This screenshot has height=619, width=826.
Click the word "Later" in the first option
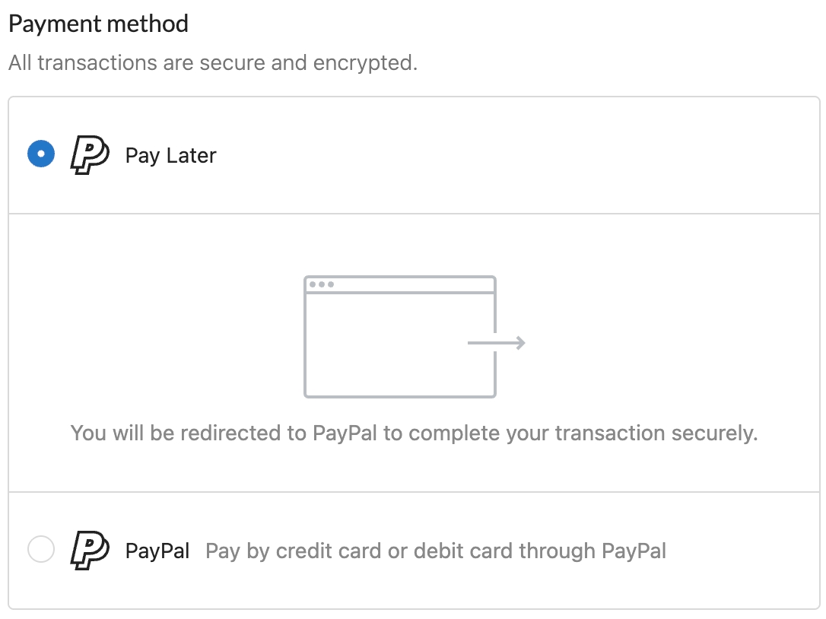coord(191,156)
